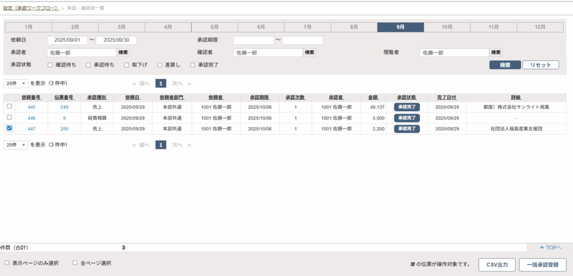573x276 pixels.
Task: Check the 承認完了 filter checkbox
Action: (193, 65)
